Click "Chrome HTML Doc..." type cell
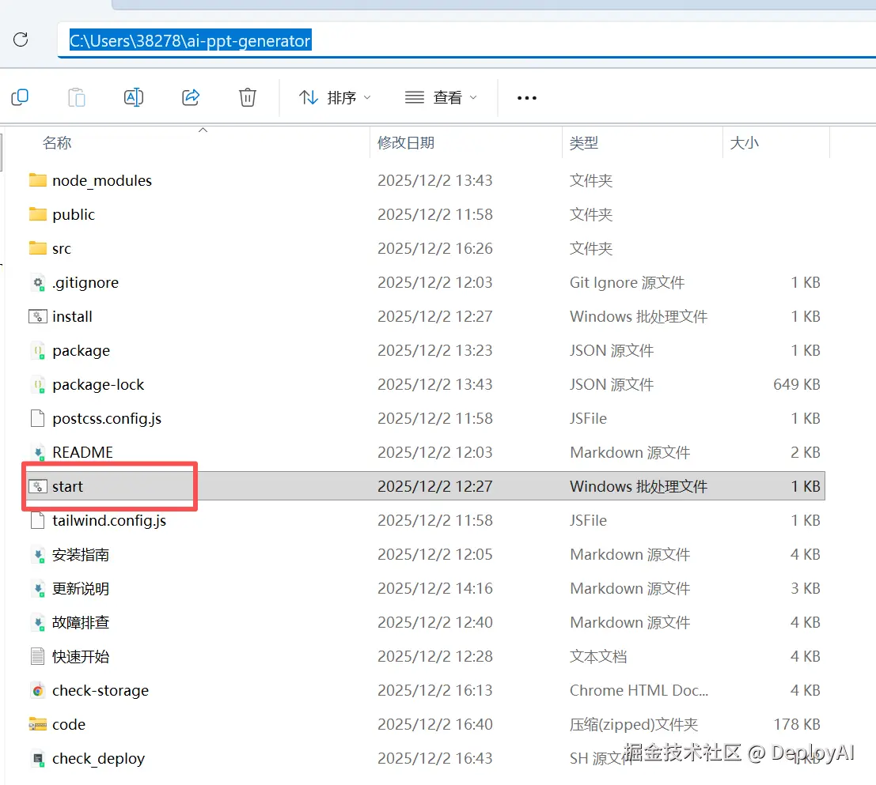 pyautogui.click(x=639, y=691)
